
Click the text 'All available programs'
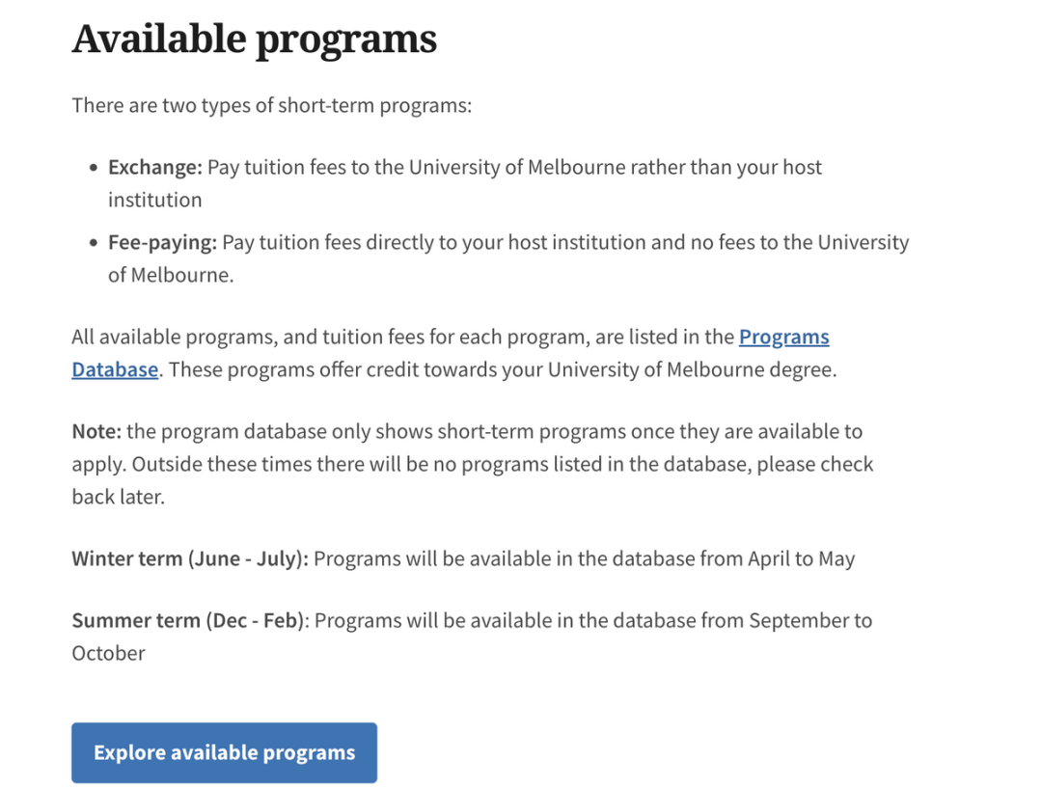coord(174,337)
